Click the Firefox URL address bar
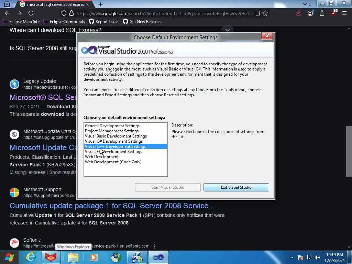 (165, 13)
